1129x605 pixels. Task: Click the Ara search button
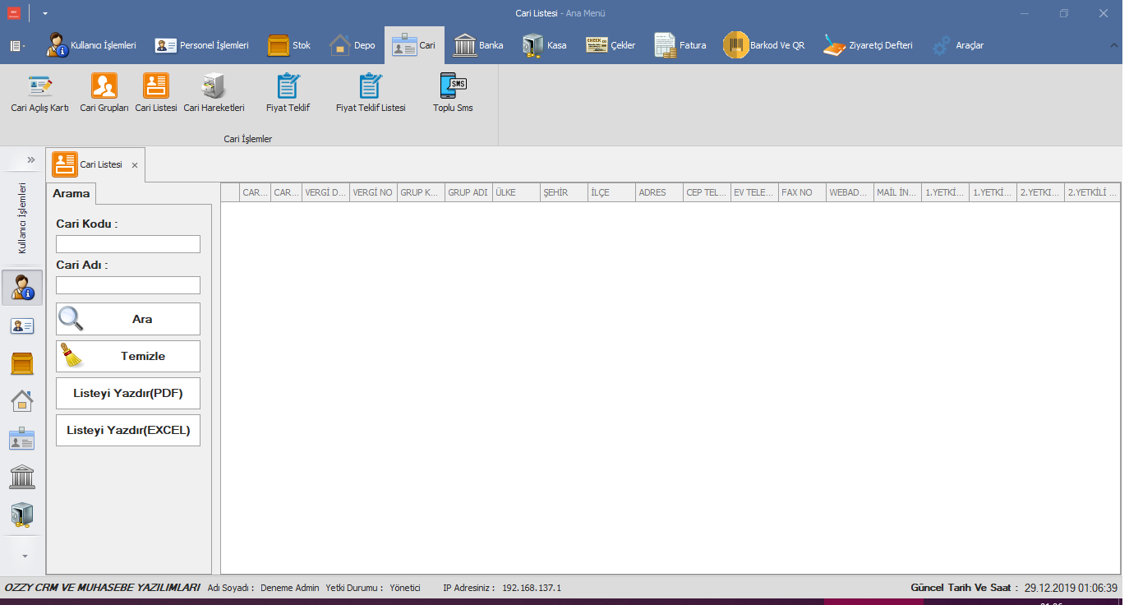tap(128, 319)
